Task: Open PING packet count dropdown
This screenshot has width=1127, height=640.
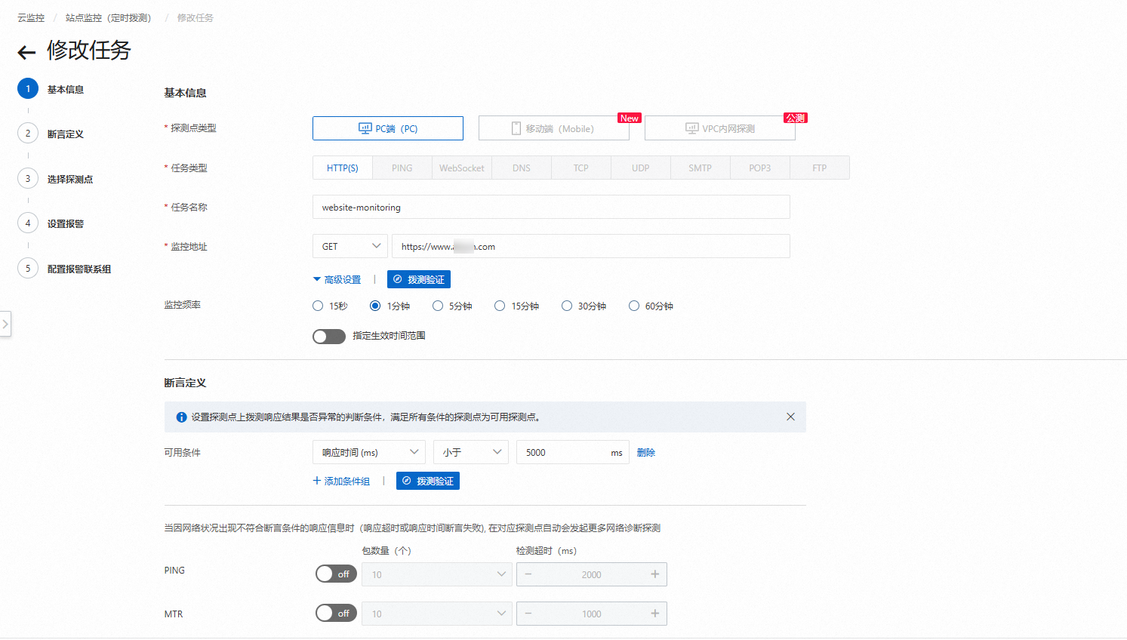Action: click(x=437, y=574)
